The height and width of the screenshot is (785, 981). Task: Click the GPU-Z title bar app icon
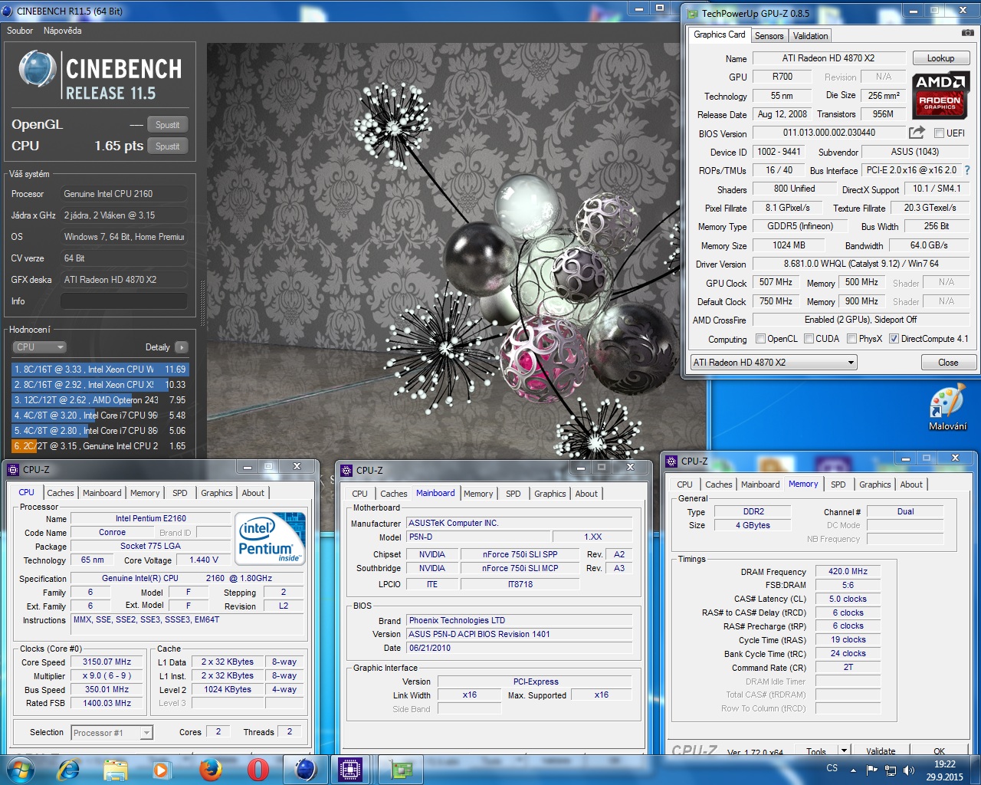(x=692, y=13)
